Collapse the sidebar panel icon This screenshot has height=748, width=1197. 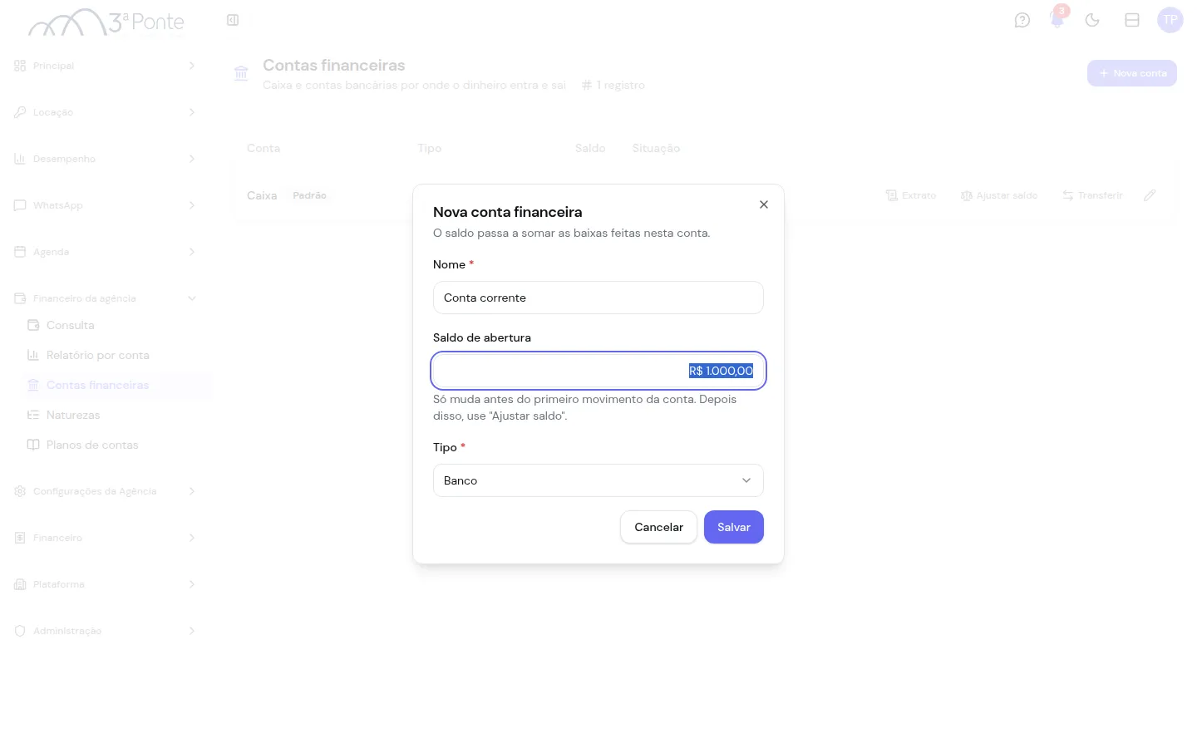tap(233, 20)
